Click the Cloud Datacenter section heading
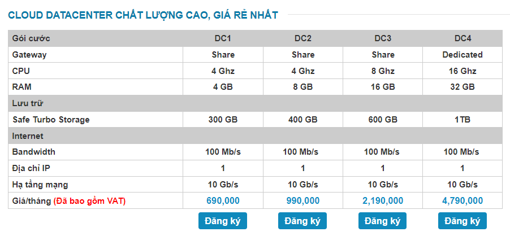The width and height of the screenshot is (510, 236). 142,15
